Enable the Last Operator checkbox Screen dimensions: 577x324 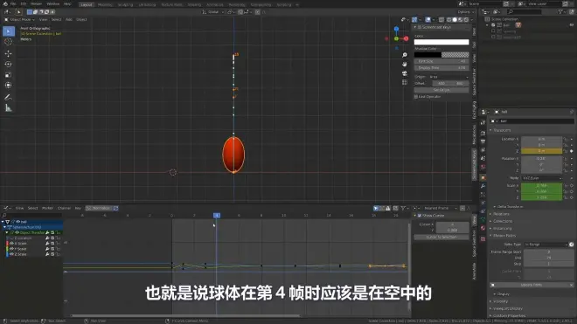click(x=416, y=97)
